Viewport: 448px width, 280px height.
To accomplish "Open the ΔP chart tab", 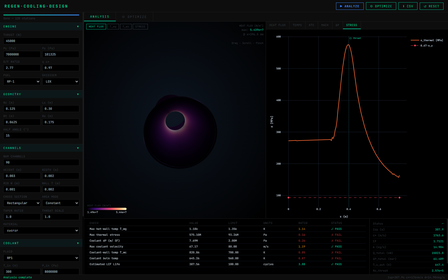I will tap(337, 25).
